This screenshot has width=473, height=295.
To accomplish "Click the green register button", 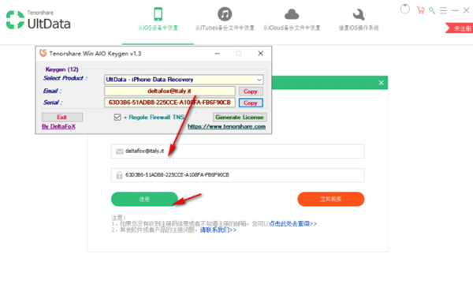I will click(x=144, y=199).
